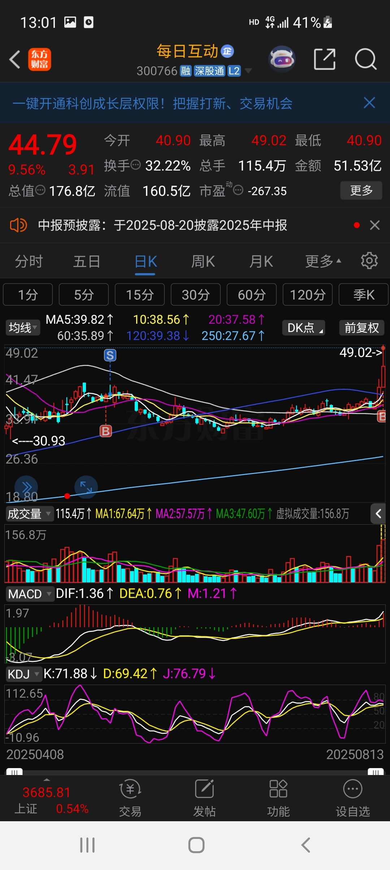Select 120分 period option
The width and height of the screenshot is (390, 870).
point(308,294)
